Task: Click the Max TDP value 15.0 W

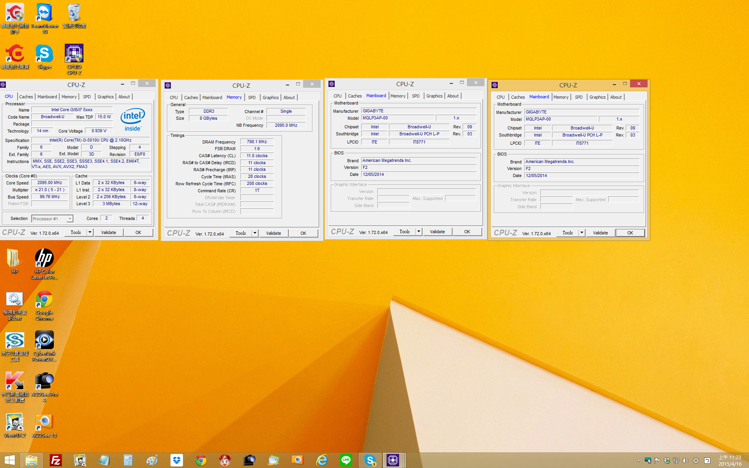Action: click(x=104, y=117)
